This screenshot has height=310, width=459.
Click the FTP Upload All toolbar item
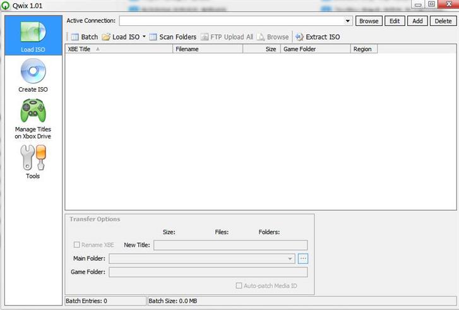point(227,37)
